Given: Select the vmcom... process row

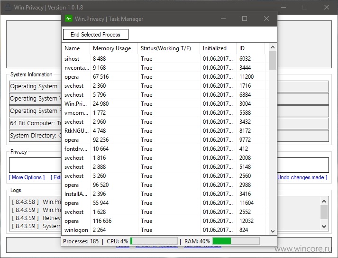Looking at the screenshot, I should [165, 113].
